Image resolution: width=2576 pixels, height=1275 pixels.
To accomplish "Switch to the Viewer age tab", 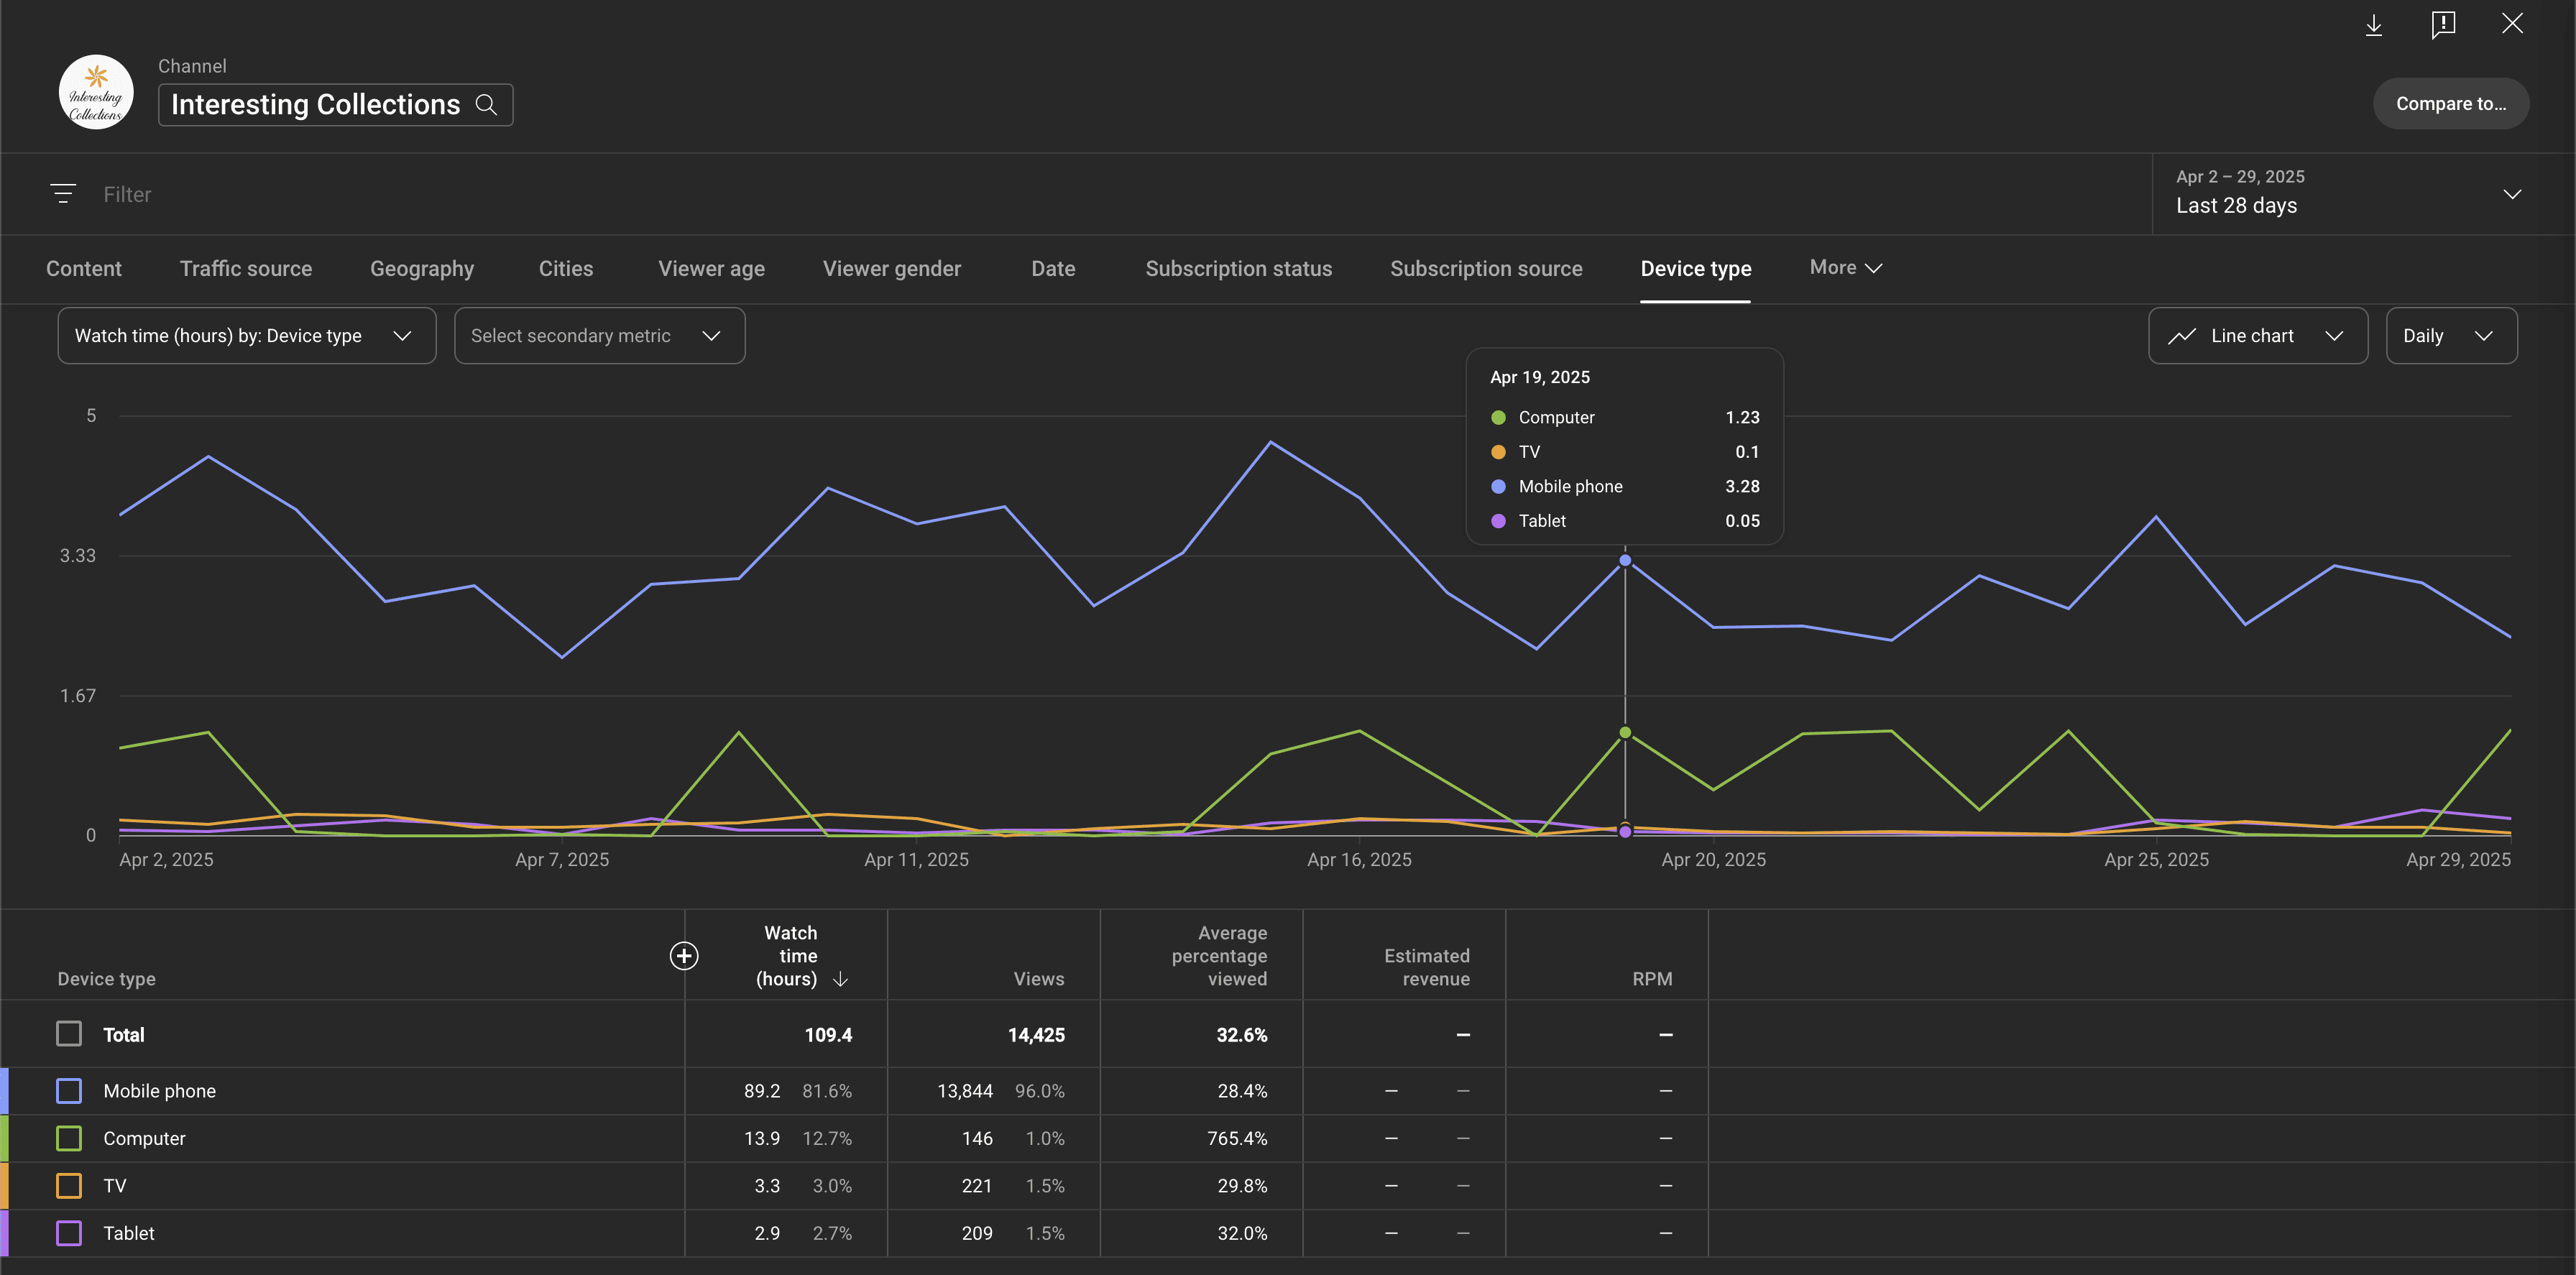I will click(711, 269).
